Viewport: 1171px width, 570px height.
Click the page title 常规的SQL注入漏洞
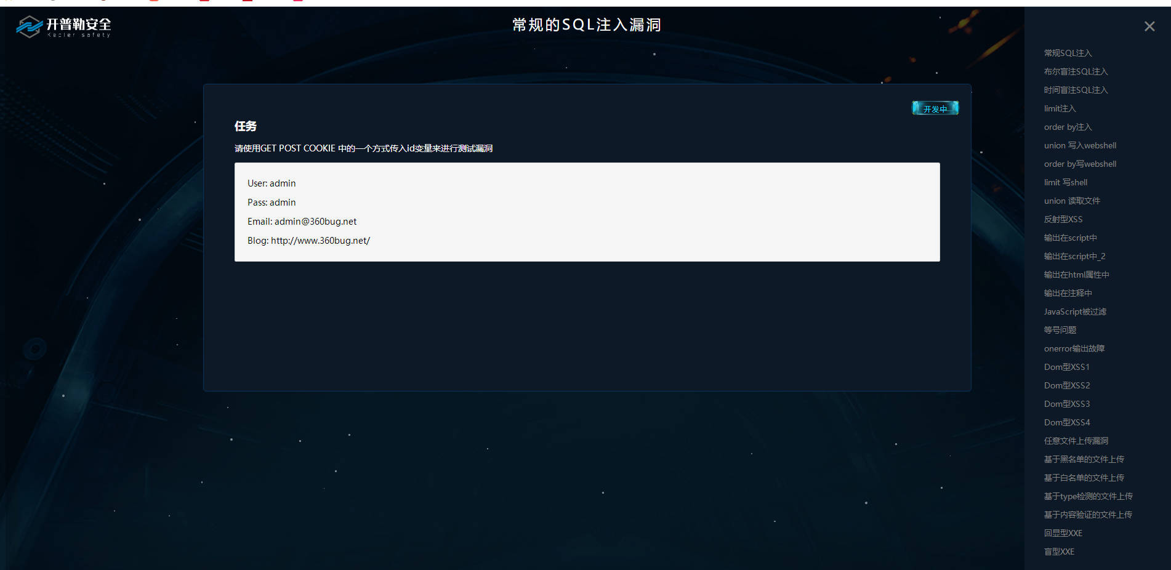tap(587, 25)
